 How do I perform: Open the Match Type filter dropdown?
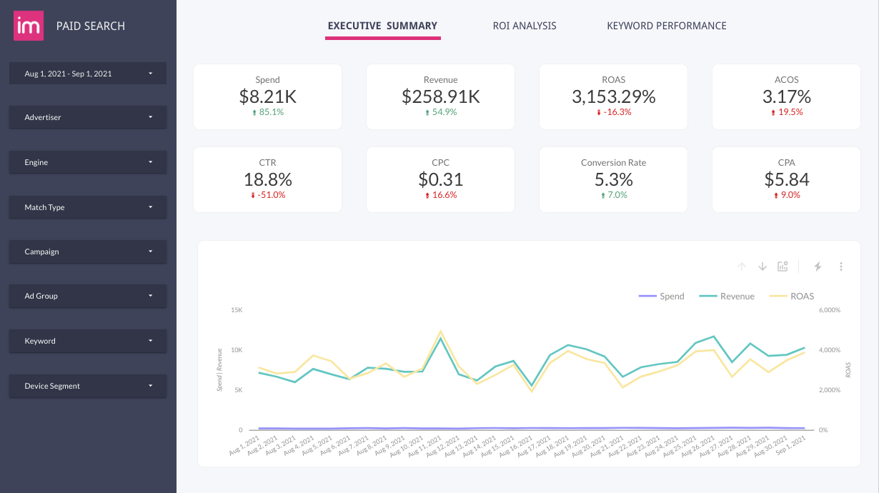[x=88, y=207]
